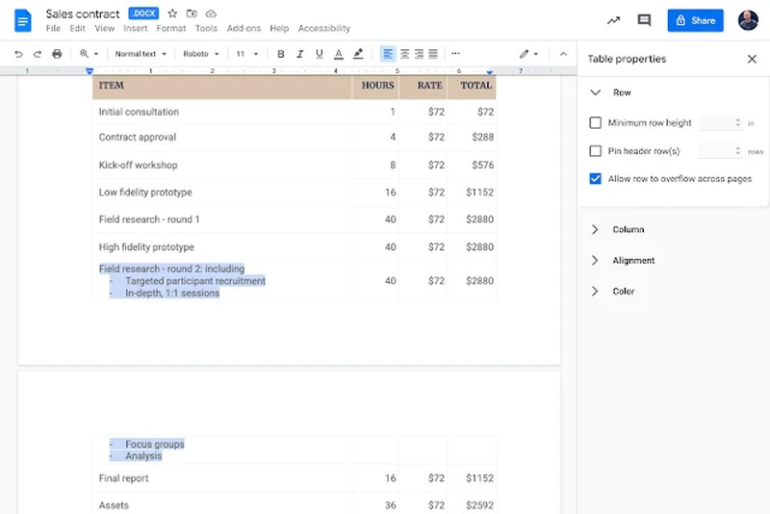Open the Format menu

(x=170, y=29)
